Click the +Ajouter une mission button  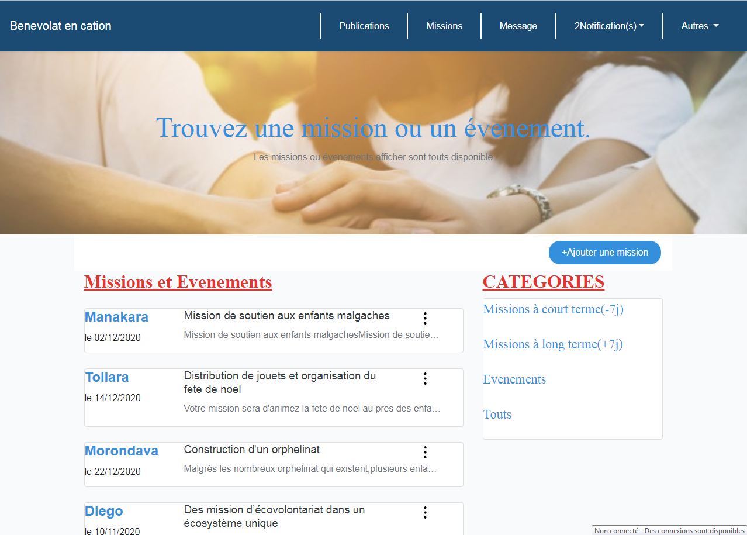point(604,253)
